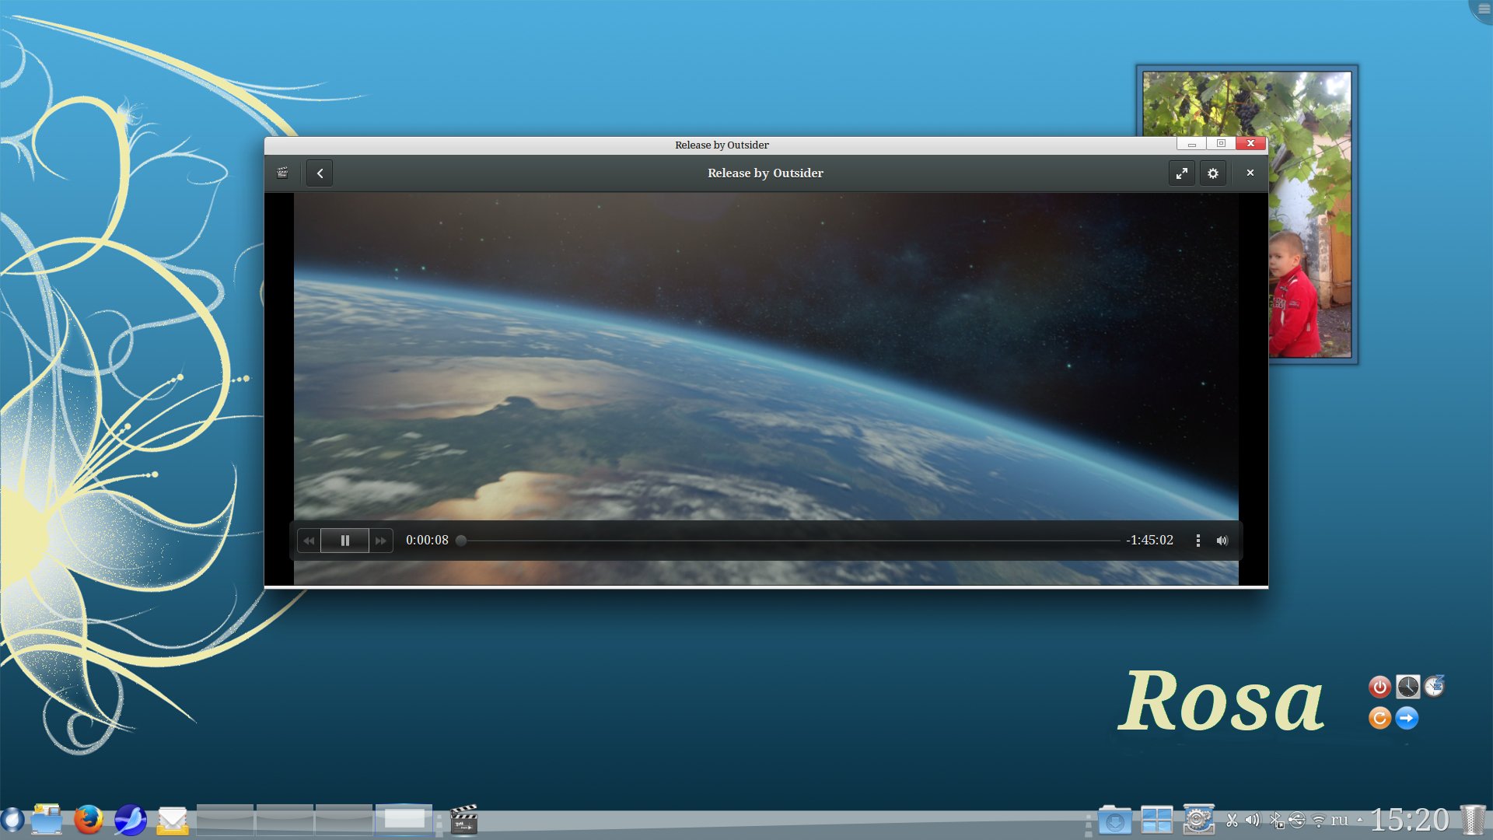Click the clapperboard icon in header
The image size is (1493, 840).
(x=282, y=173)
